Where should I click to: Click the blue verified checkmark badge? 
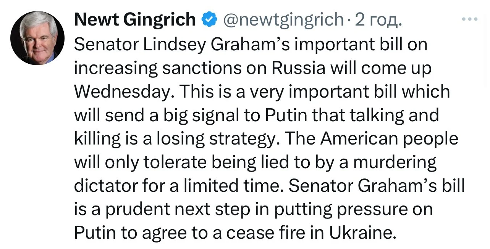[x=209, y=19]
